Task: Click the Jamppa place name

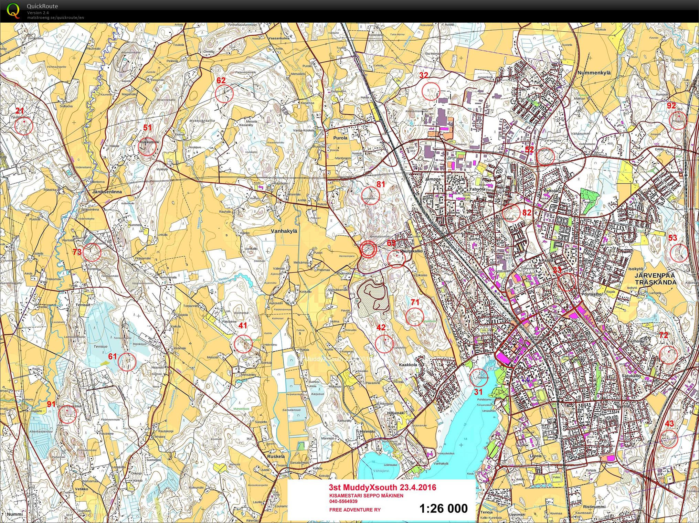Action: pyautogui.click(x=433, y=179)
